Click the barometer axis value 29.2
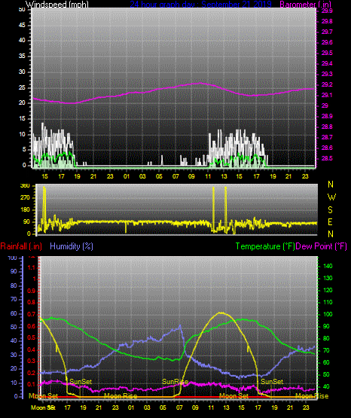This screenshot has height=418, width=351. pos(327,85)
